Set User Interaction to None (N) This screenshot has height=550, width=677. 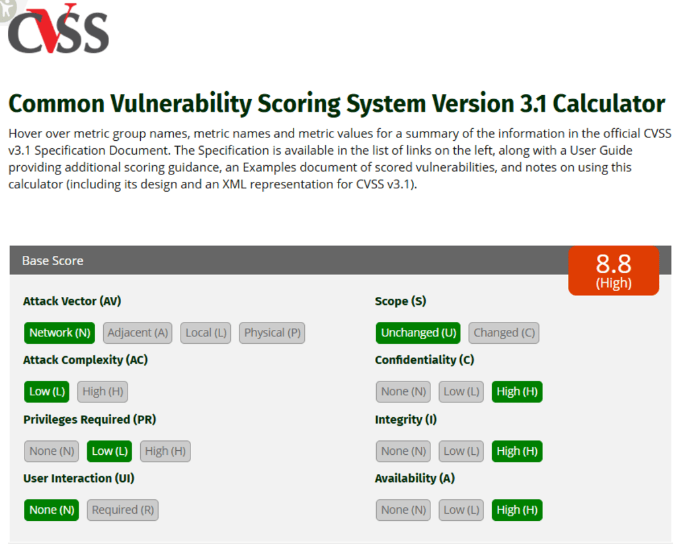point(52,510)
